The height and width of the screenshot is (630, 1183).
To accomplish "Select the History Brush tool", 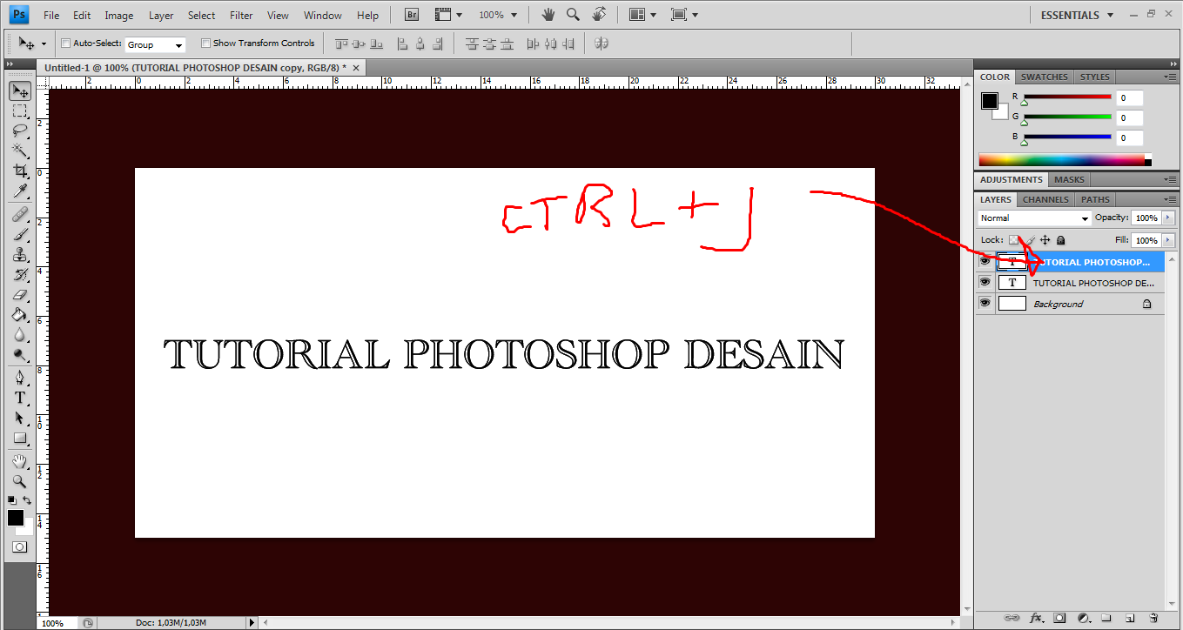I will 20,275.
